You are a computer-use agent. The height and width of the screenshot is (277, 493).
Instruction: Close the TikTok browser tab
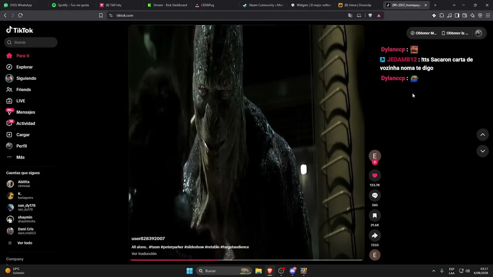pyautogui.click(x=426, y=5)
